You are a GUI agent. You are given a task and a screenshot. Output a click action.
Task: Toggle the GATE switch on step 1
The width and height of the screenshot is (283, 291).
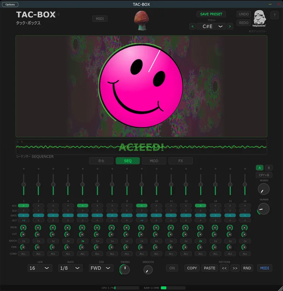[23, 215]
